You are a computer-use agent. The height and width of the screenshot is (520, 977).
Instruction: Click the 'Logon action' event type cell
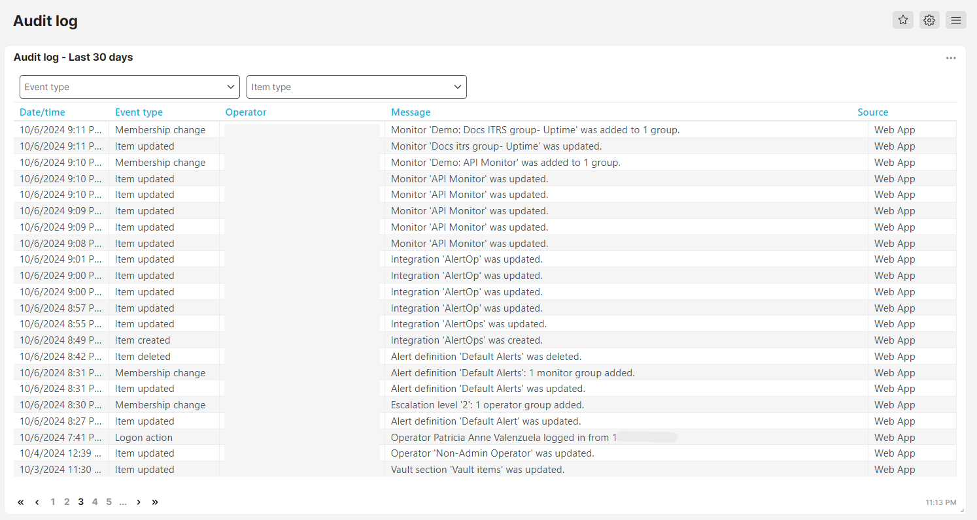click(144, 438)
